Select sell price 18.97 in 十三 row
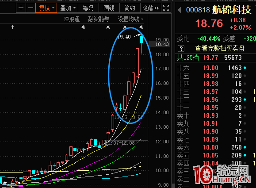This screenshot has width=256, height=188. [x=210, y=92]
